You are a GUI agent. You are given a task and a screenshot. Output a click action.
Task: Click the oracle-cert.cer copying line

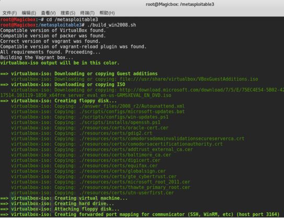(90, 128)
